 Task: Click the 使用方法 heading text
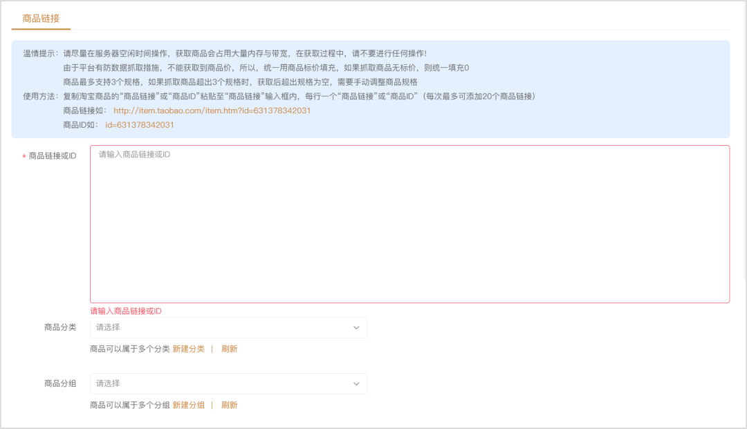coord(41,97)
